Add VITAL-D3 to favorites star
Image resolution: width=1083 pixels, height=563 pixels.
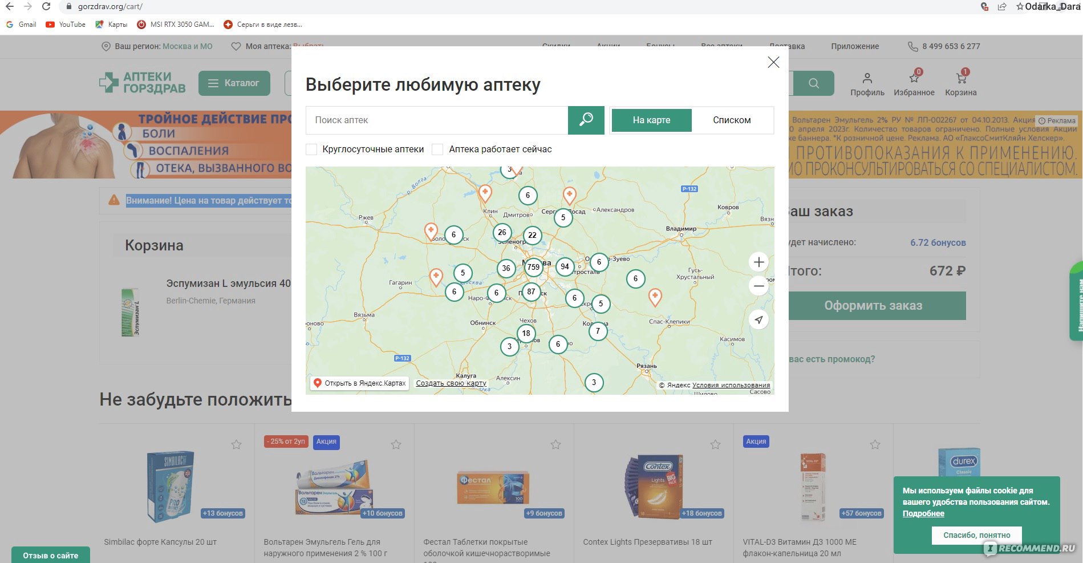tap(875, 444)
